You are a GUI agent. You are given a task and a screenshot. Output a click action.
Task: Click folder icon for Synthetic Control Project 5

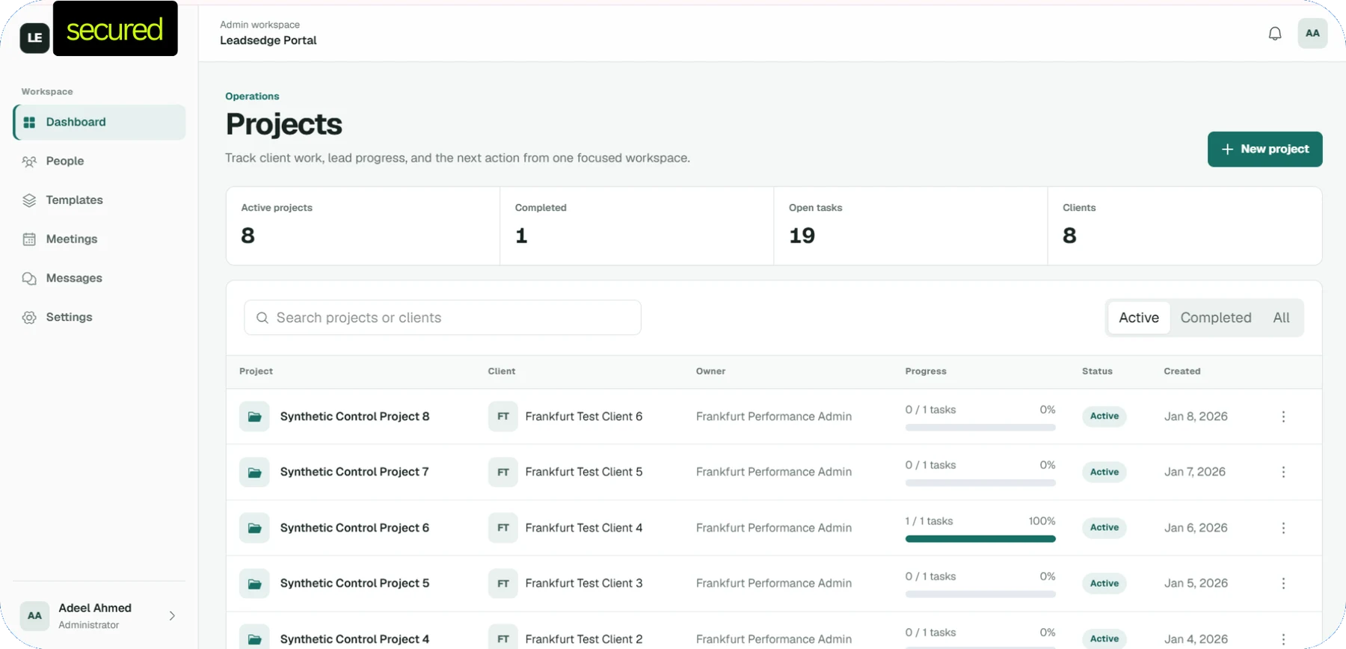point(254,583)
